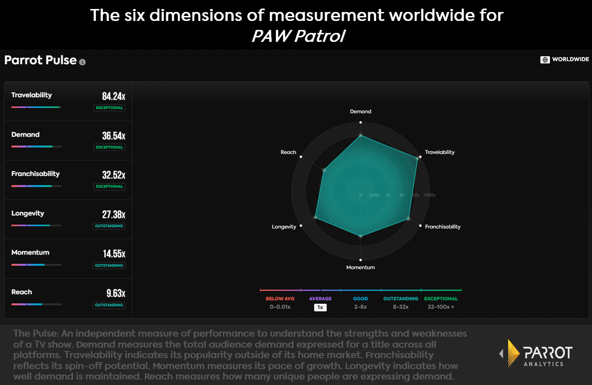
Task: Select the WORLDWIDE region label
Action: [570, 59]
